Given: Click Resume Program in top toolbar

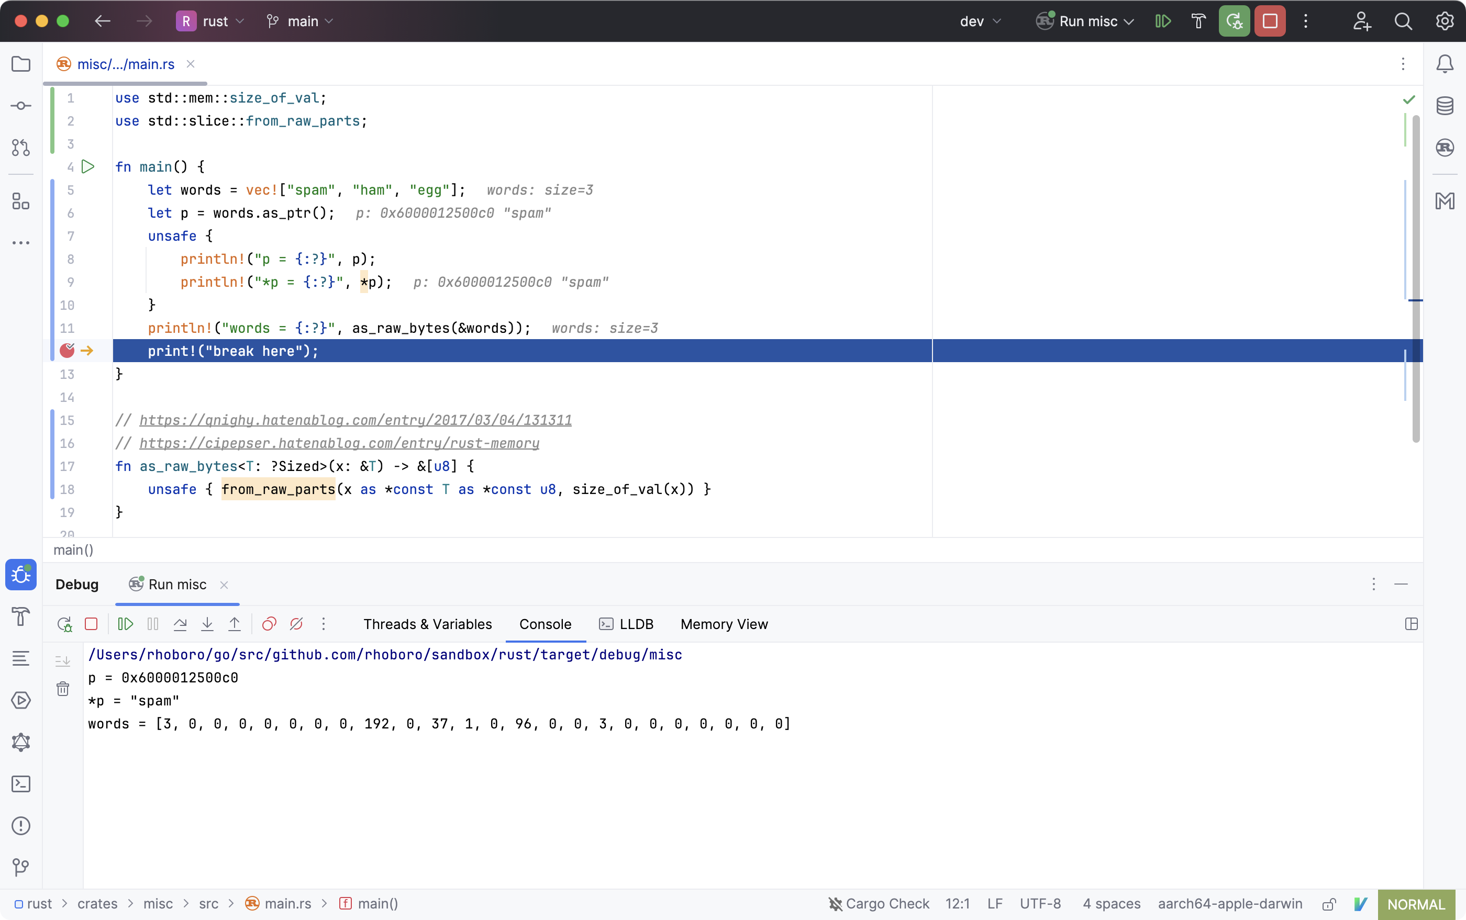Looking at the screenshot, I should 1163,21.
